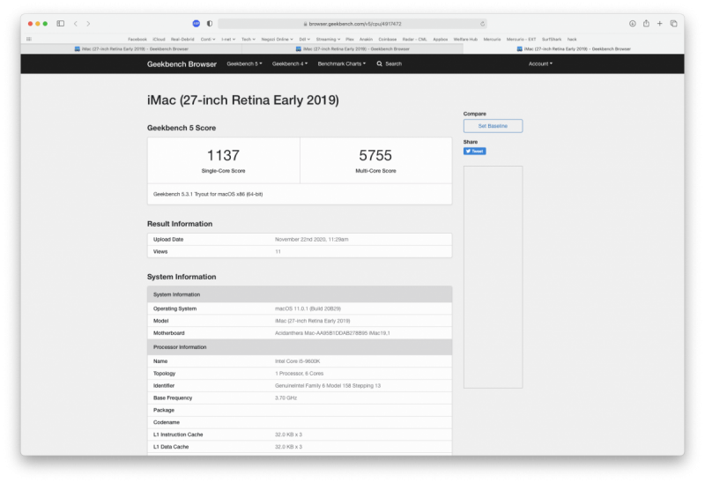Click the Set Baseline button
Viewport: 705px width, 483px height.
493,126
